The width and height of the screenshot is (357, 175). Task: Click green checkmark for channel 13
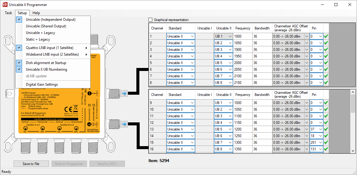tap(326, 129)
